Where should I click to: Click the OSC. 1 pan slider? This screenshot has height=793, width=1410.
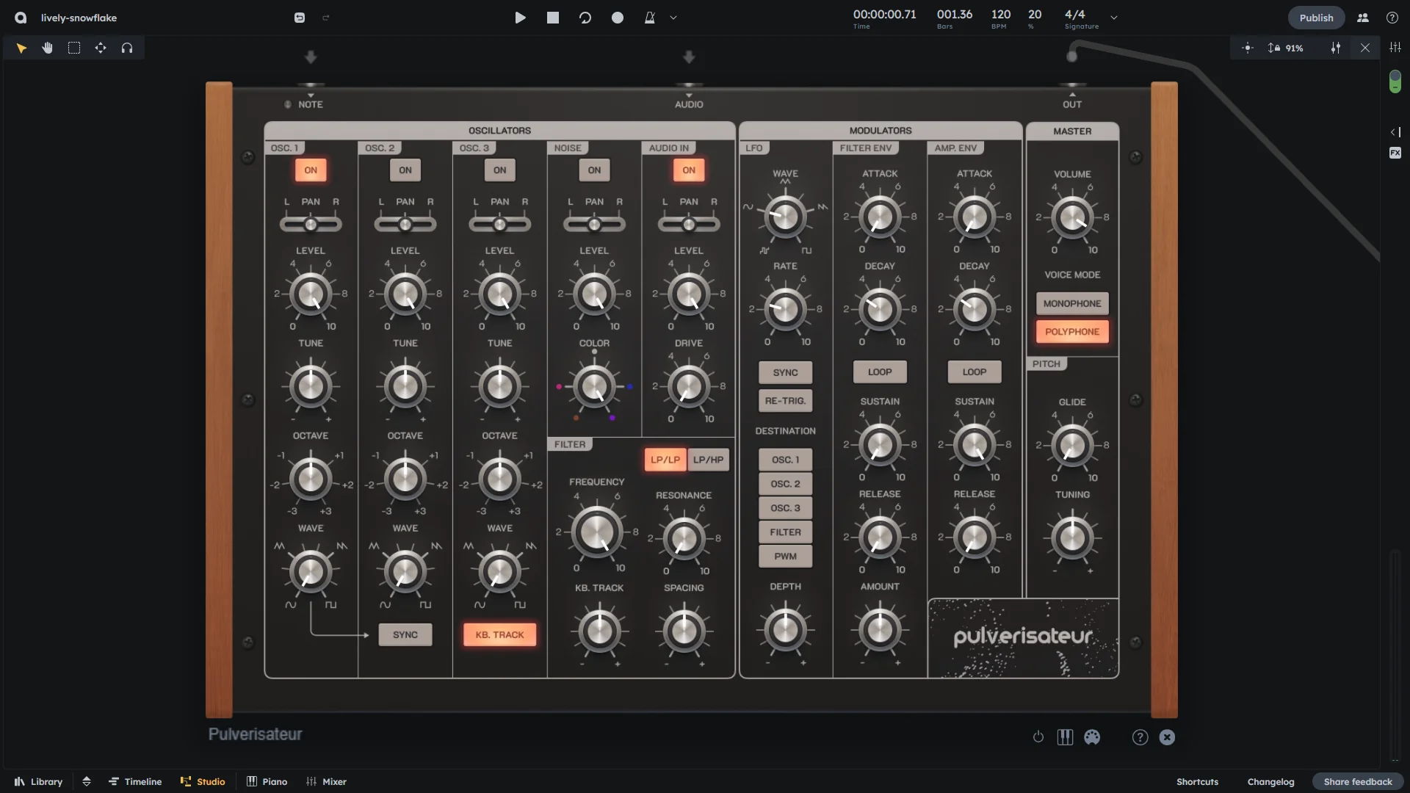coord(311,225)
